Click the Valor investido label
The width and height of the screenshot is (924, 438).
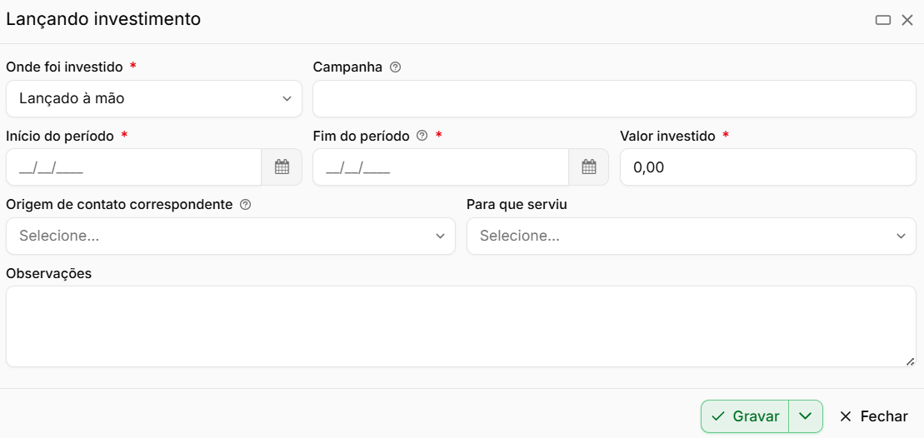(x=667, y=136)
